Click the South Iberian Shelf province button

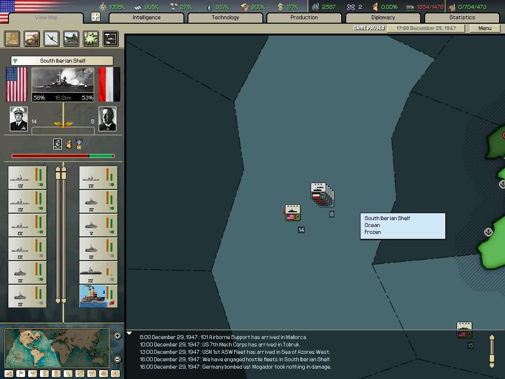(x=62, y=61)
